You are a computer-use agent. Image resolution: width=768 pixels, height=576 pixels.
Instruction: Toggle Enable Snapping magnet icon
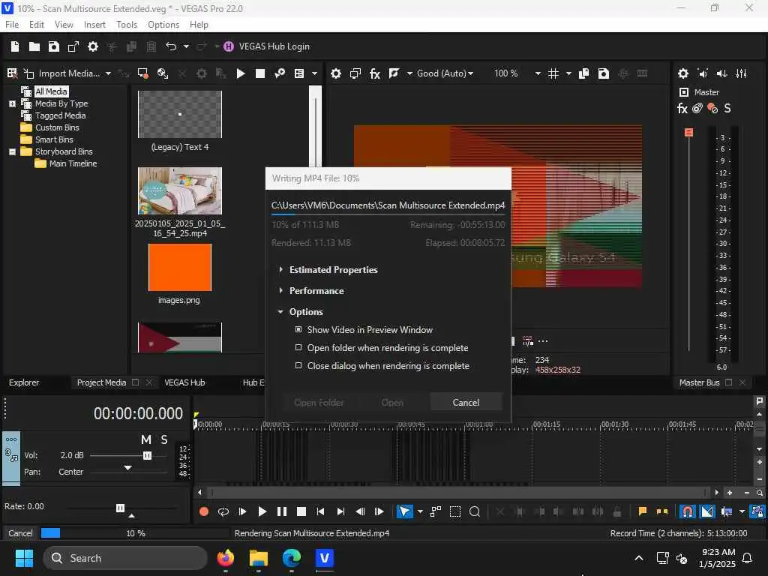688,511
